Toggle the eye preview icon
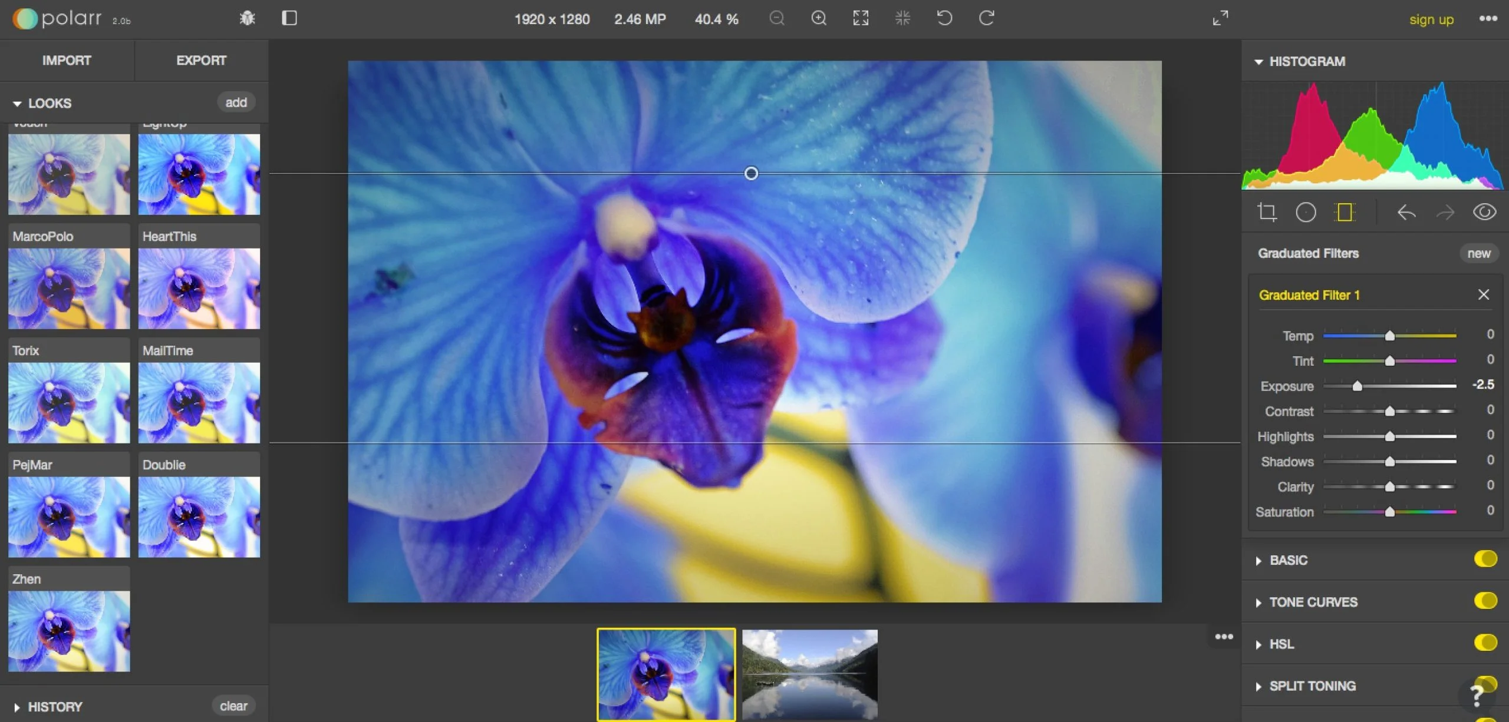 pyautogui.click(x=1484, y=212)
